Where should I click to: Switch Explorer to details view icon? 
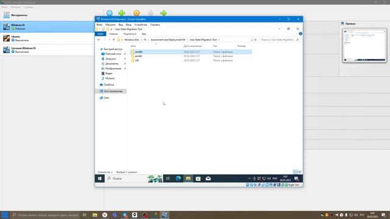295,172
